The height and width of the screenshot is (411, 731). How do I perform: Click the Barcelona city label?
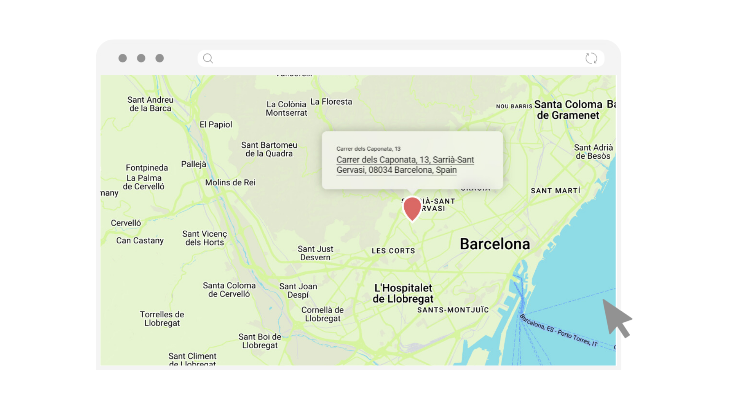[495, 244]
